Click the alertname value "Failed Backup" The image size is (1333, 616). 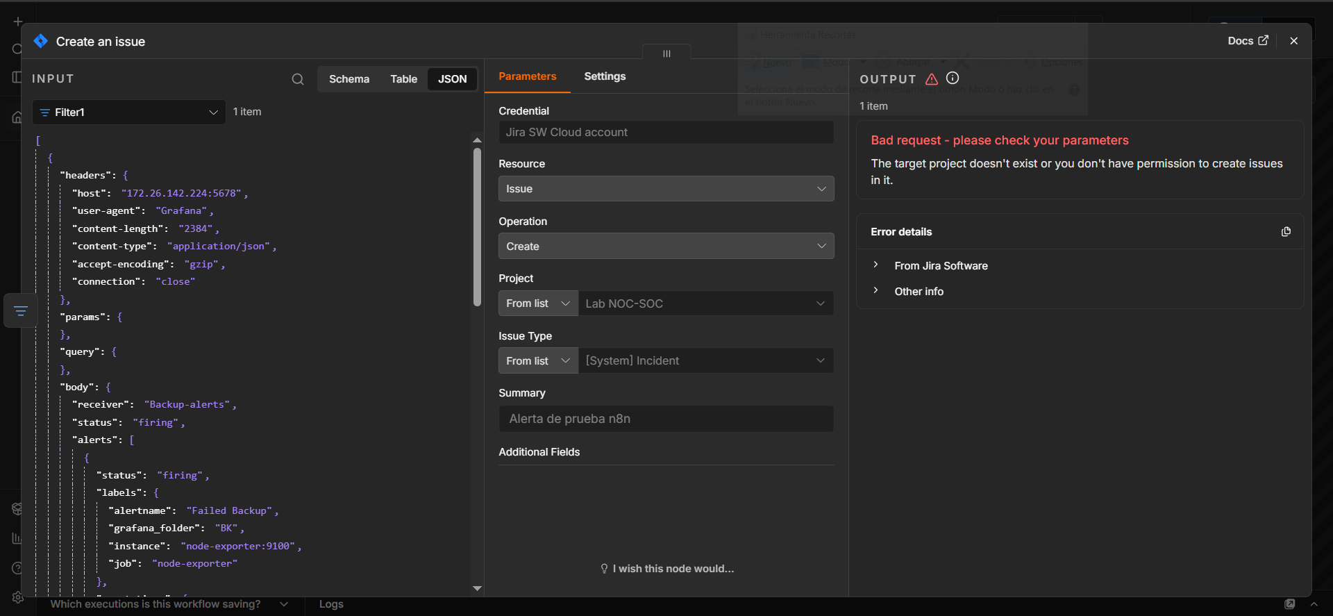229,511
